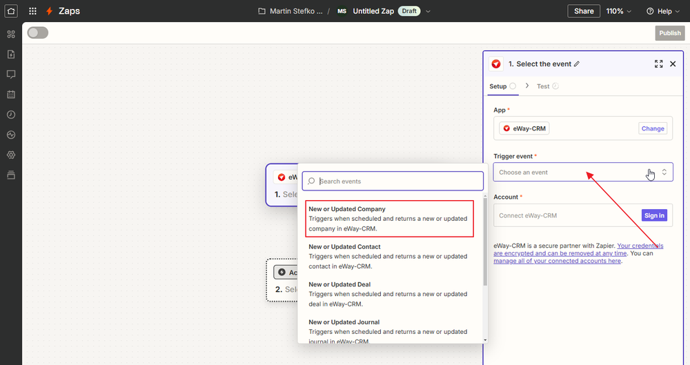The height and width of the screenshot is (365, 690).
Task: Click the events list scrollbar
Action: tap(485, 242)
